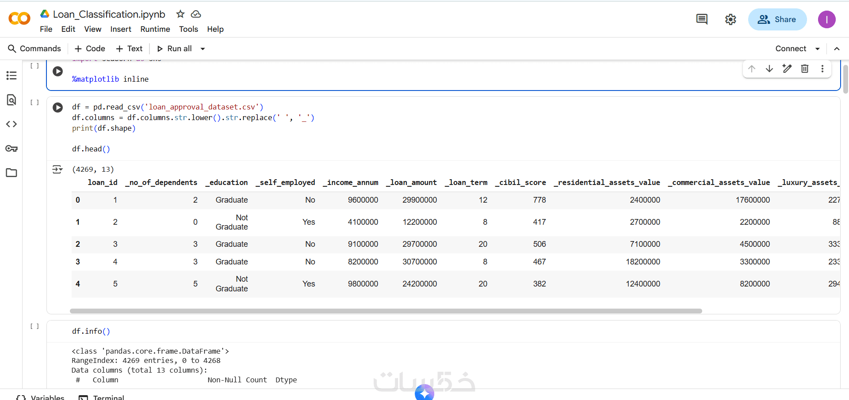The height and width of the screenshot is (400, 849).
Task: Expand the Connect options dropdown
Action: click(x=818, y=49)
